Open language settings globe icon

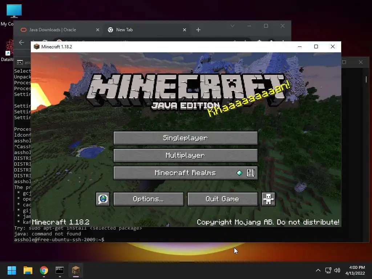click(103, 199)
